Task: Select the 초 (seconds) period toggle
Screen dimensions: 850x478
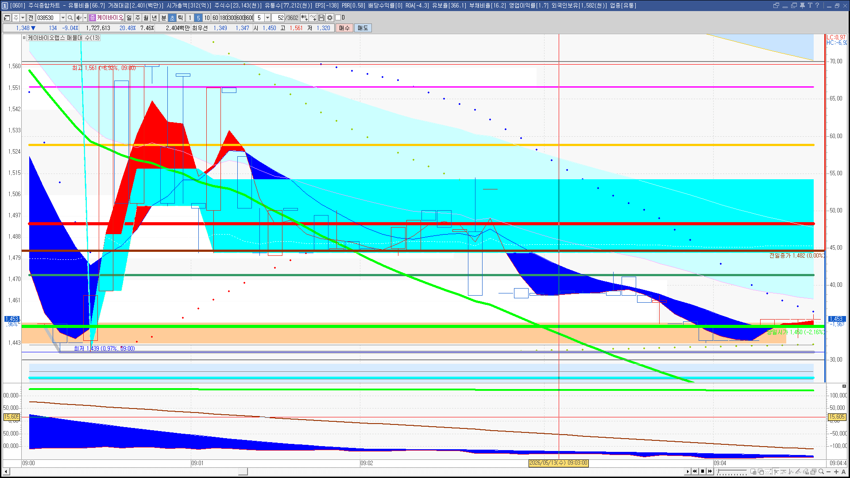Action: pyautogui.click(x=172, y=18)
